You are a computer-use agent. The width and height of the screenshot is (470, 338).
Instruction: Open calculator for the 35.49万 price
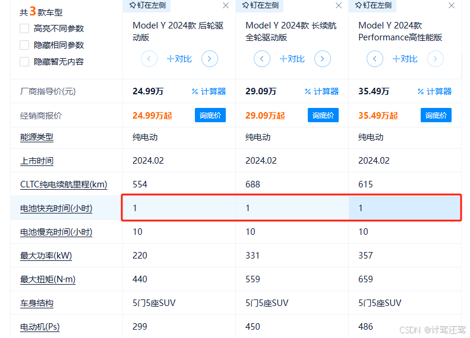434,91
